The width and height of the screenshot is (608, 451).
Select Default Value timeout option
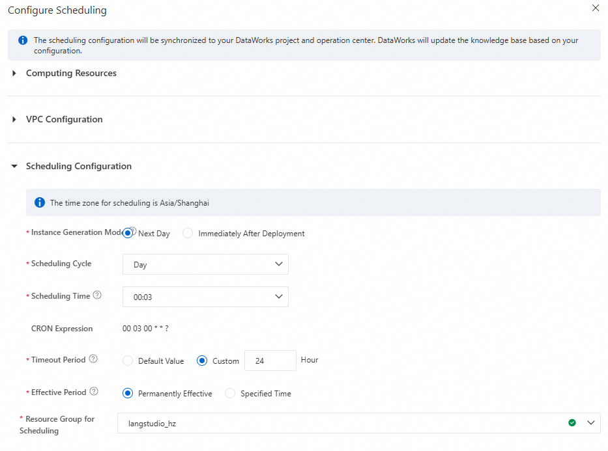[x=128, y=361]
